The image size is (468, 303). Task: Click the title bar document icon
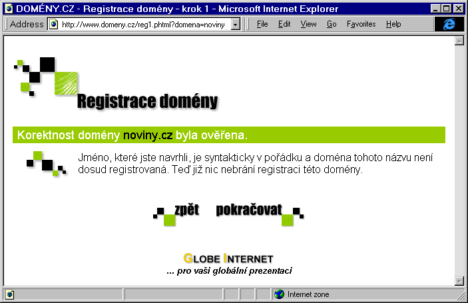pos(9,9)
